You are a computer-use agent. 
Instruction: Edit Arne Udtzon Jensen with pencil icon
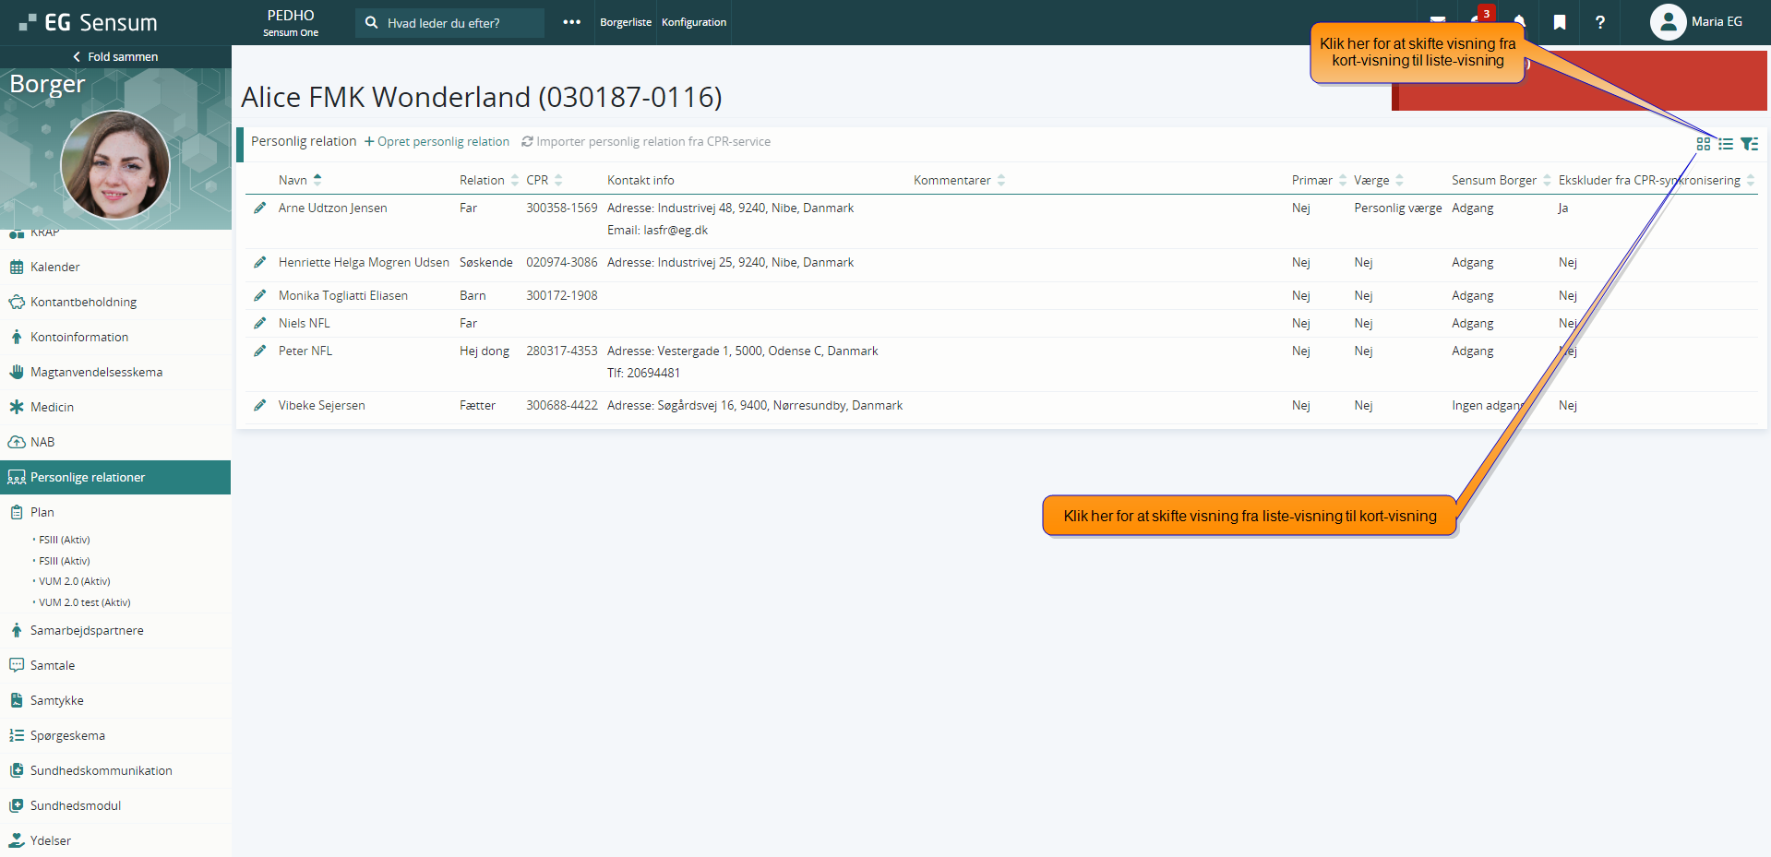pos(260,208)
